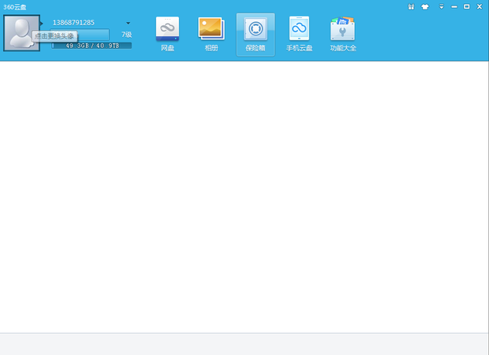
Task: Minimize the 360云盘 window
Action: tap(454, 6)
